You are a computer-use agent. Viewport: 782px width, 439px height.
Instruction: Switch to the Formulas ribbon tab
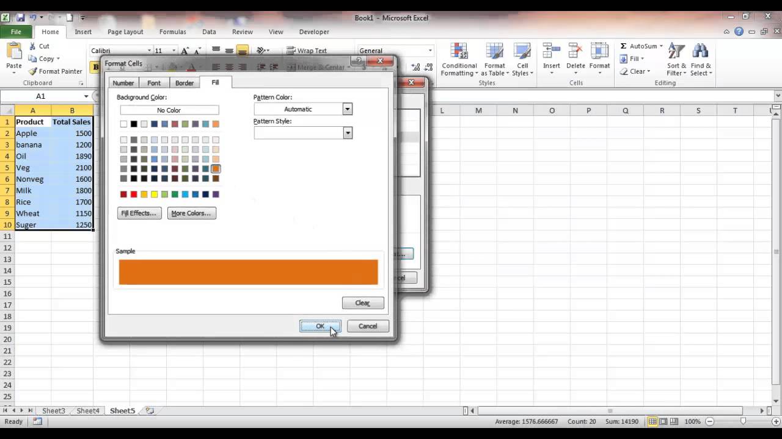tap(172, 32)
